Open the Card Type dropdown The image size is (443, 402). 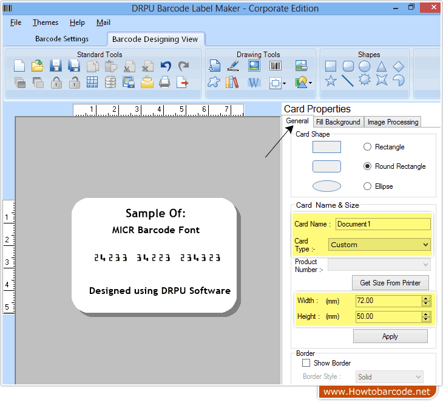coord(379,245)
